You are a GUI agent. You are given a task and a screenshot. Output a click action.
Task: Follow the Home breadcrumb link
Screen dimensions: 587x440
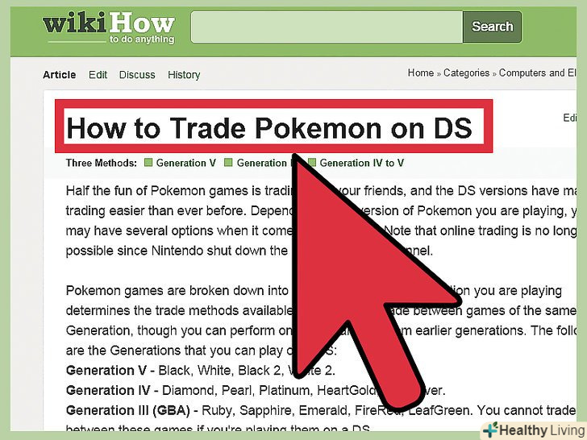(420, 73)
